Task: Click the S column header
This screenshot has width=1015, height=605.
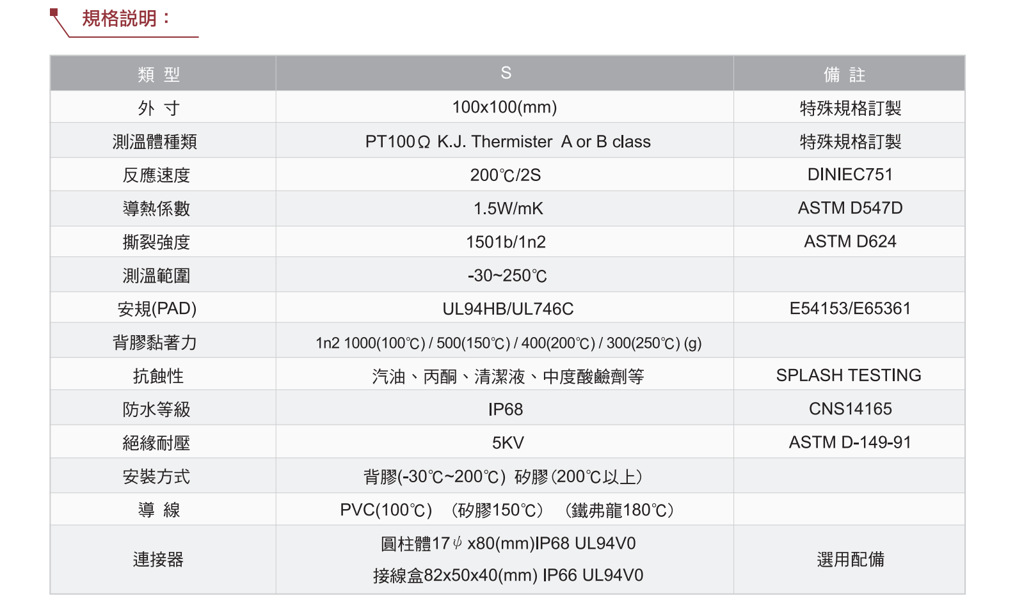Action: pyautogui.click(x=506, y=74)
